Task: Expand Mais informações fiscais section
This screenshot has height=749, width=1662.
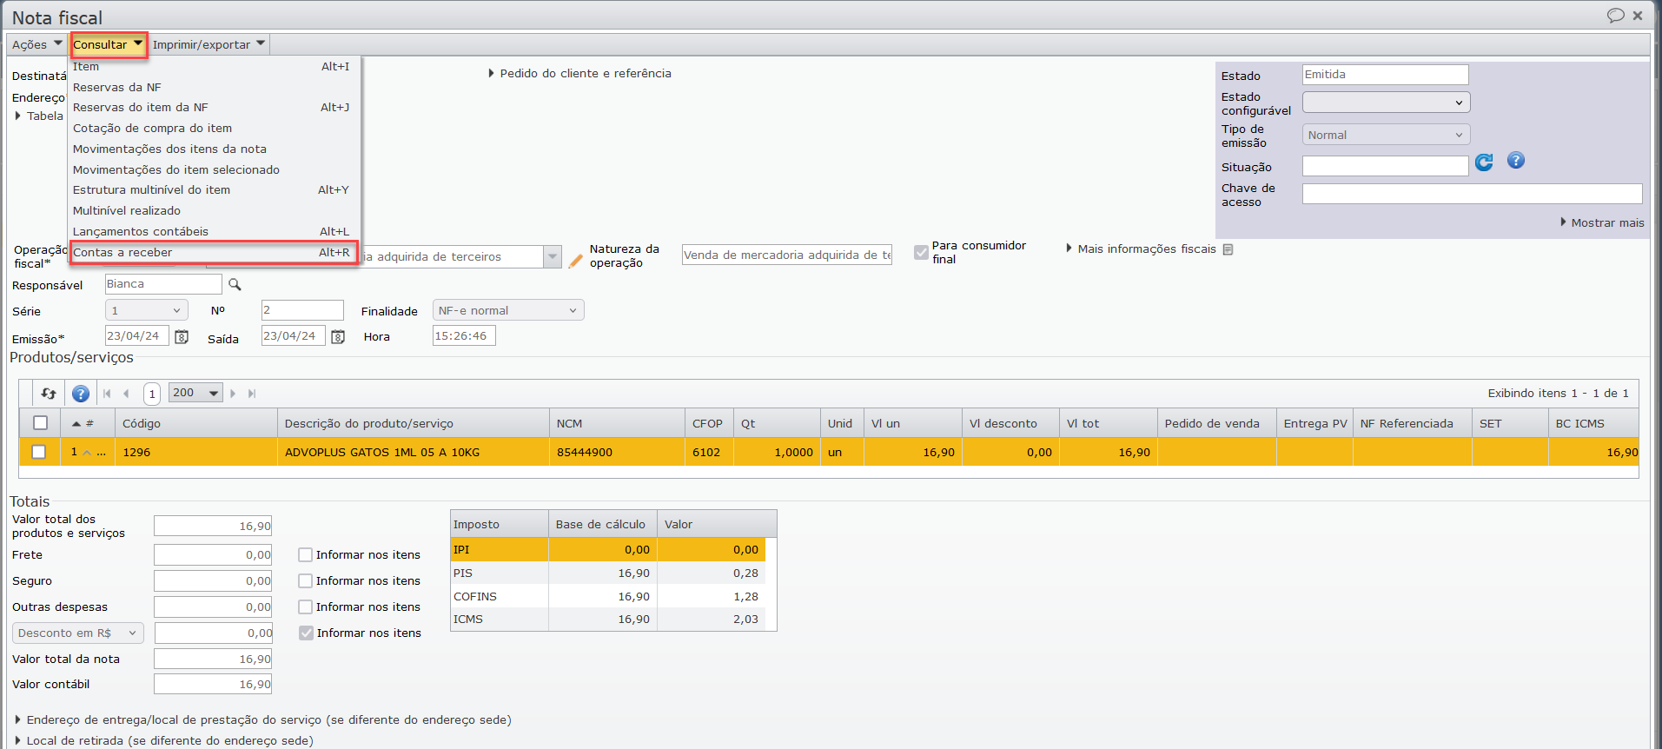Action: pyautogui.click(x=1141, y=249)
